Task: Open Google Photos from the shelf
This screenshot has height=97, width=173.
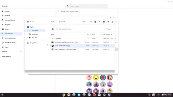Action: [99, 95]
